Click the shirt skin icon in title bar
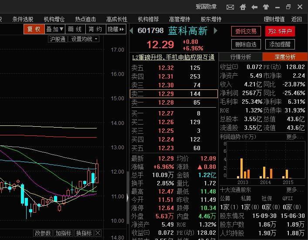Viewport: 308px width, 240px height. click(x=266, y=7)
